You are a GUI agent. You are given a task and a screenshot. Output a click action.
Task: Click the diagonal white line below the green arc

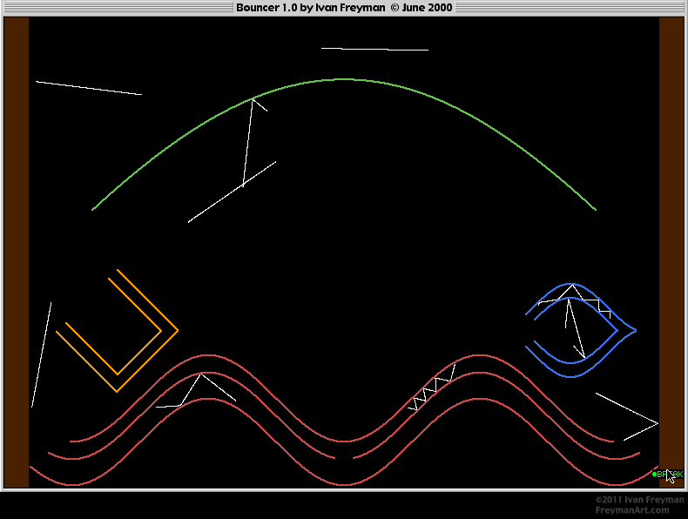(x=232, y=192)
